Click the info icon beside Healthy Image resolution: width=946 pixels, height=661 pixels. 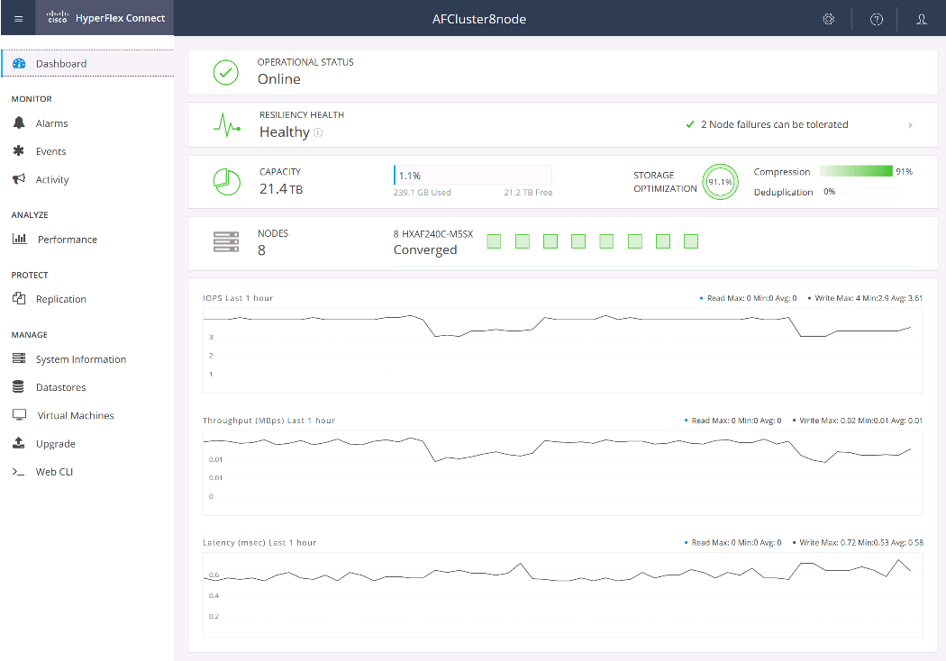[318, 132]
